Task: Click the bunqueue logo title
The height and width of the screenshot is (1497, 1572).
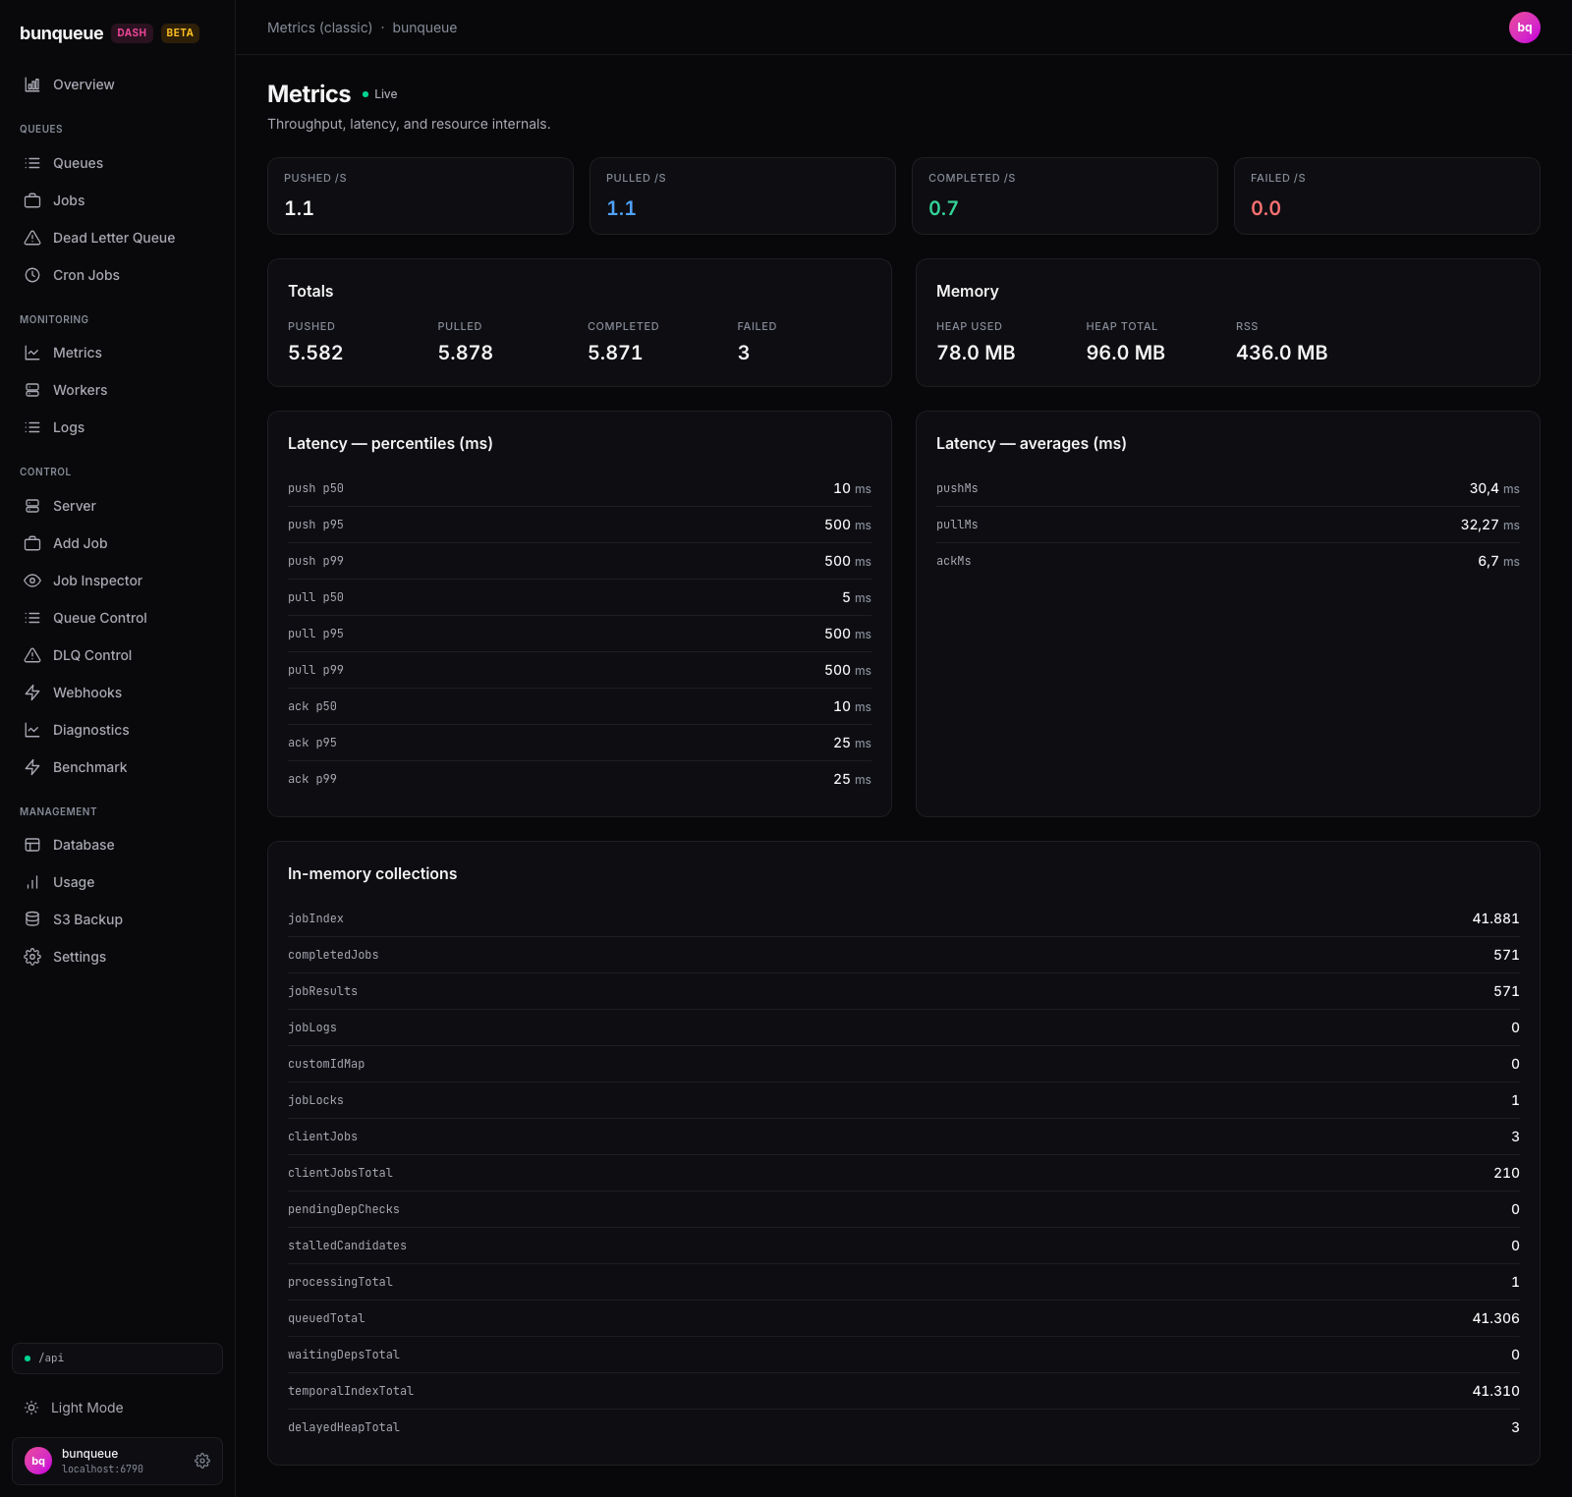Action: click(x=61, y=32)
